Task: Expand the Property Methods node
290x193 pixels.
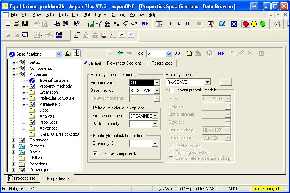Action: point(24,86)
